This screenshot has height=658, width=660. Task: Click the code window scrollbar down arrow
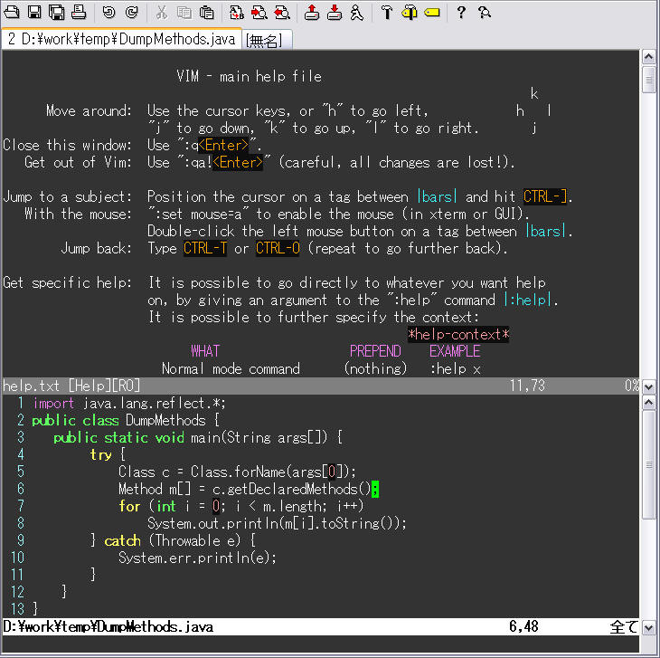click(648, 627)
